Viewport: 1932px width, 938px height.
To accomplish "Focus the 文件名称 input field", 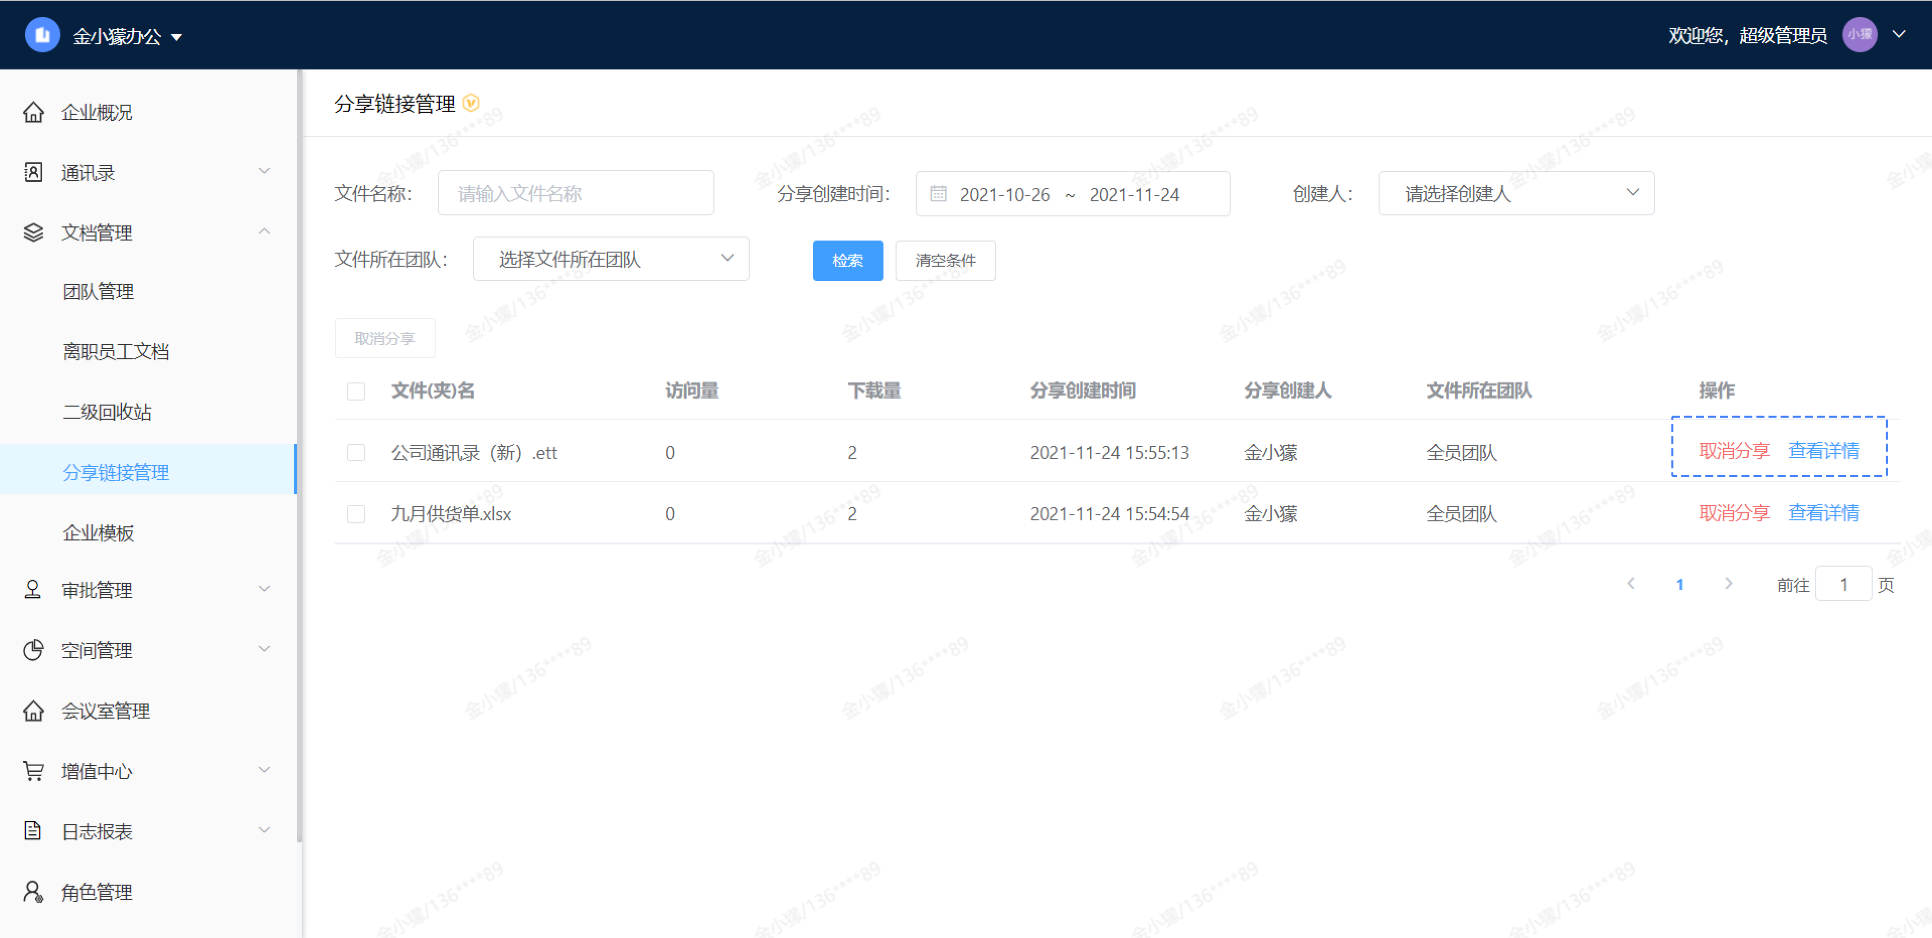I will [575, 194].
